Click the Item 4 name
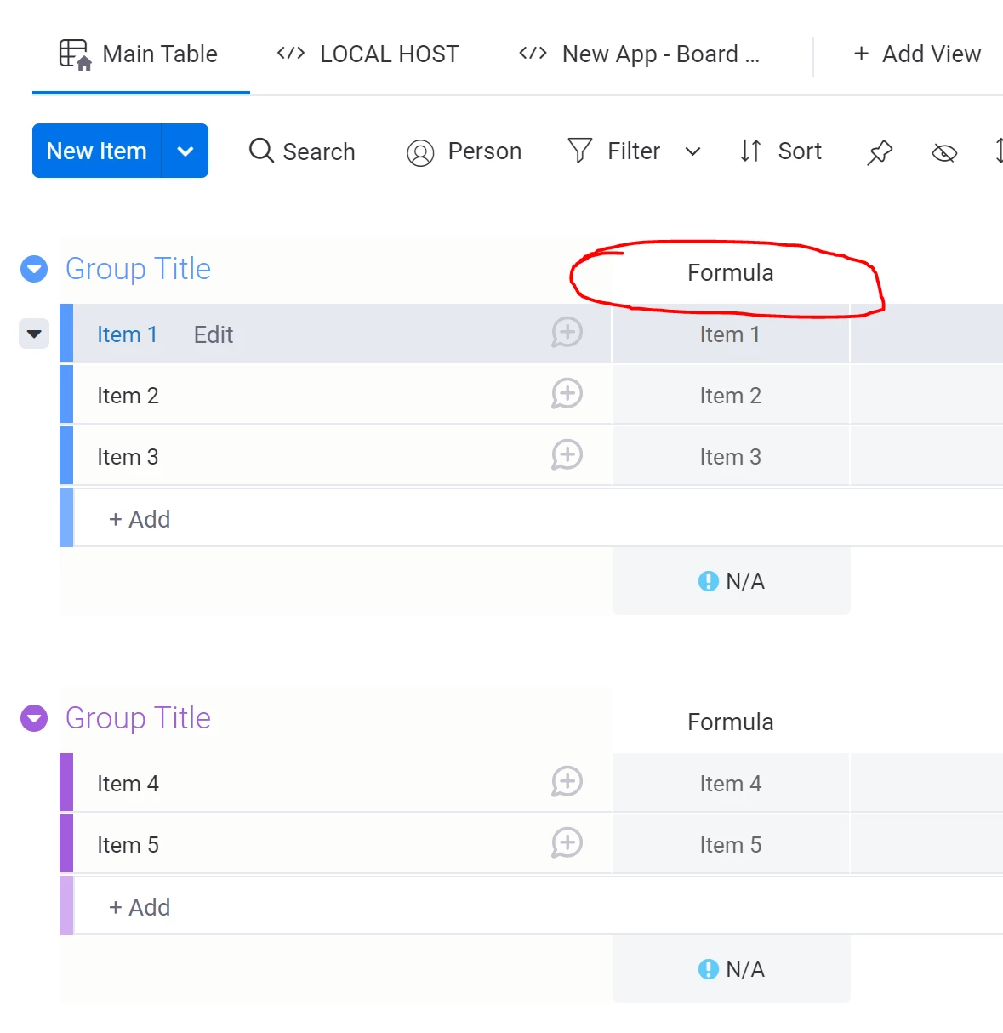The image size is (1003, 1033). tap(128, 784)
